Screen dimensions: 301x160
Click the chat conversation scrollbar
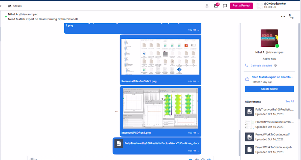(x=239, y=143)
